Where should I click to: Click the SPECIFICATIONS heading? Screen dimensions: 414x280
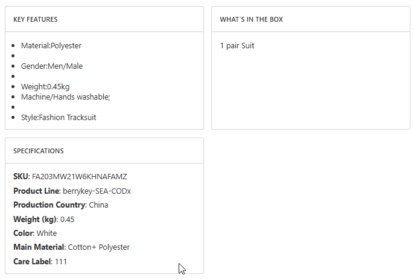click(39, 151)
